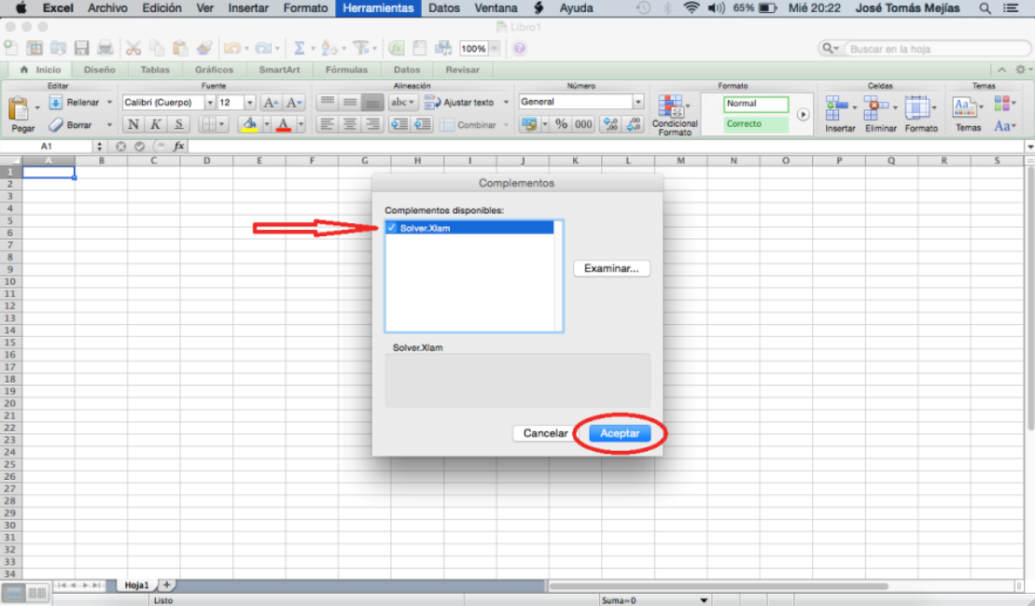Select the Format Painter brush icon
Screen dimensions: 1035x606
click(x=206, y=48)
